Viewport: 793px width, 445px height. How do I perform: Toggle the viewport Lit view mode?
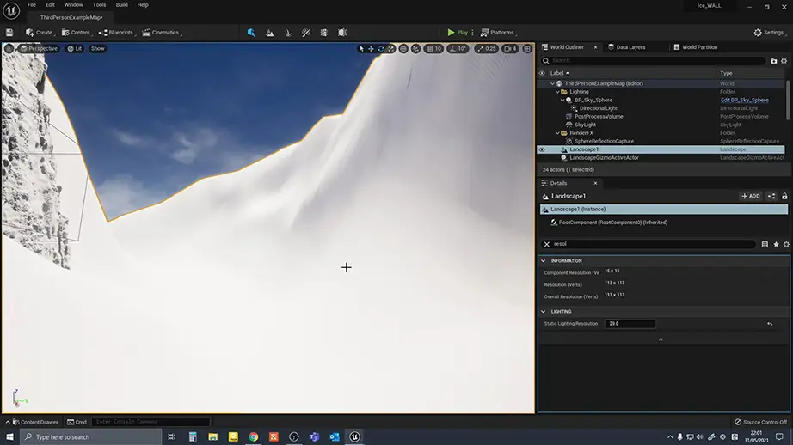pyautogui.click(x=74, y=48)
